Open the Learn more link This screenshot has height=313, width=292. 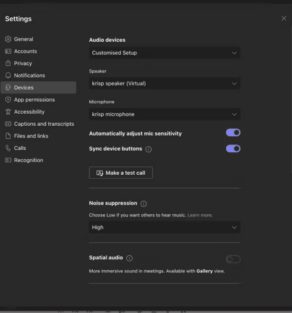click(x=200, y=215)
